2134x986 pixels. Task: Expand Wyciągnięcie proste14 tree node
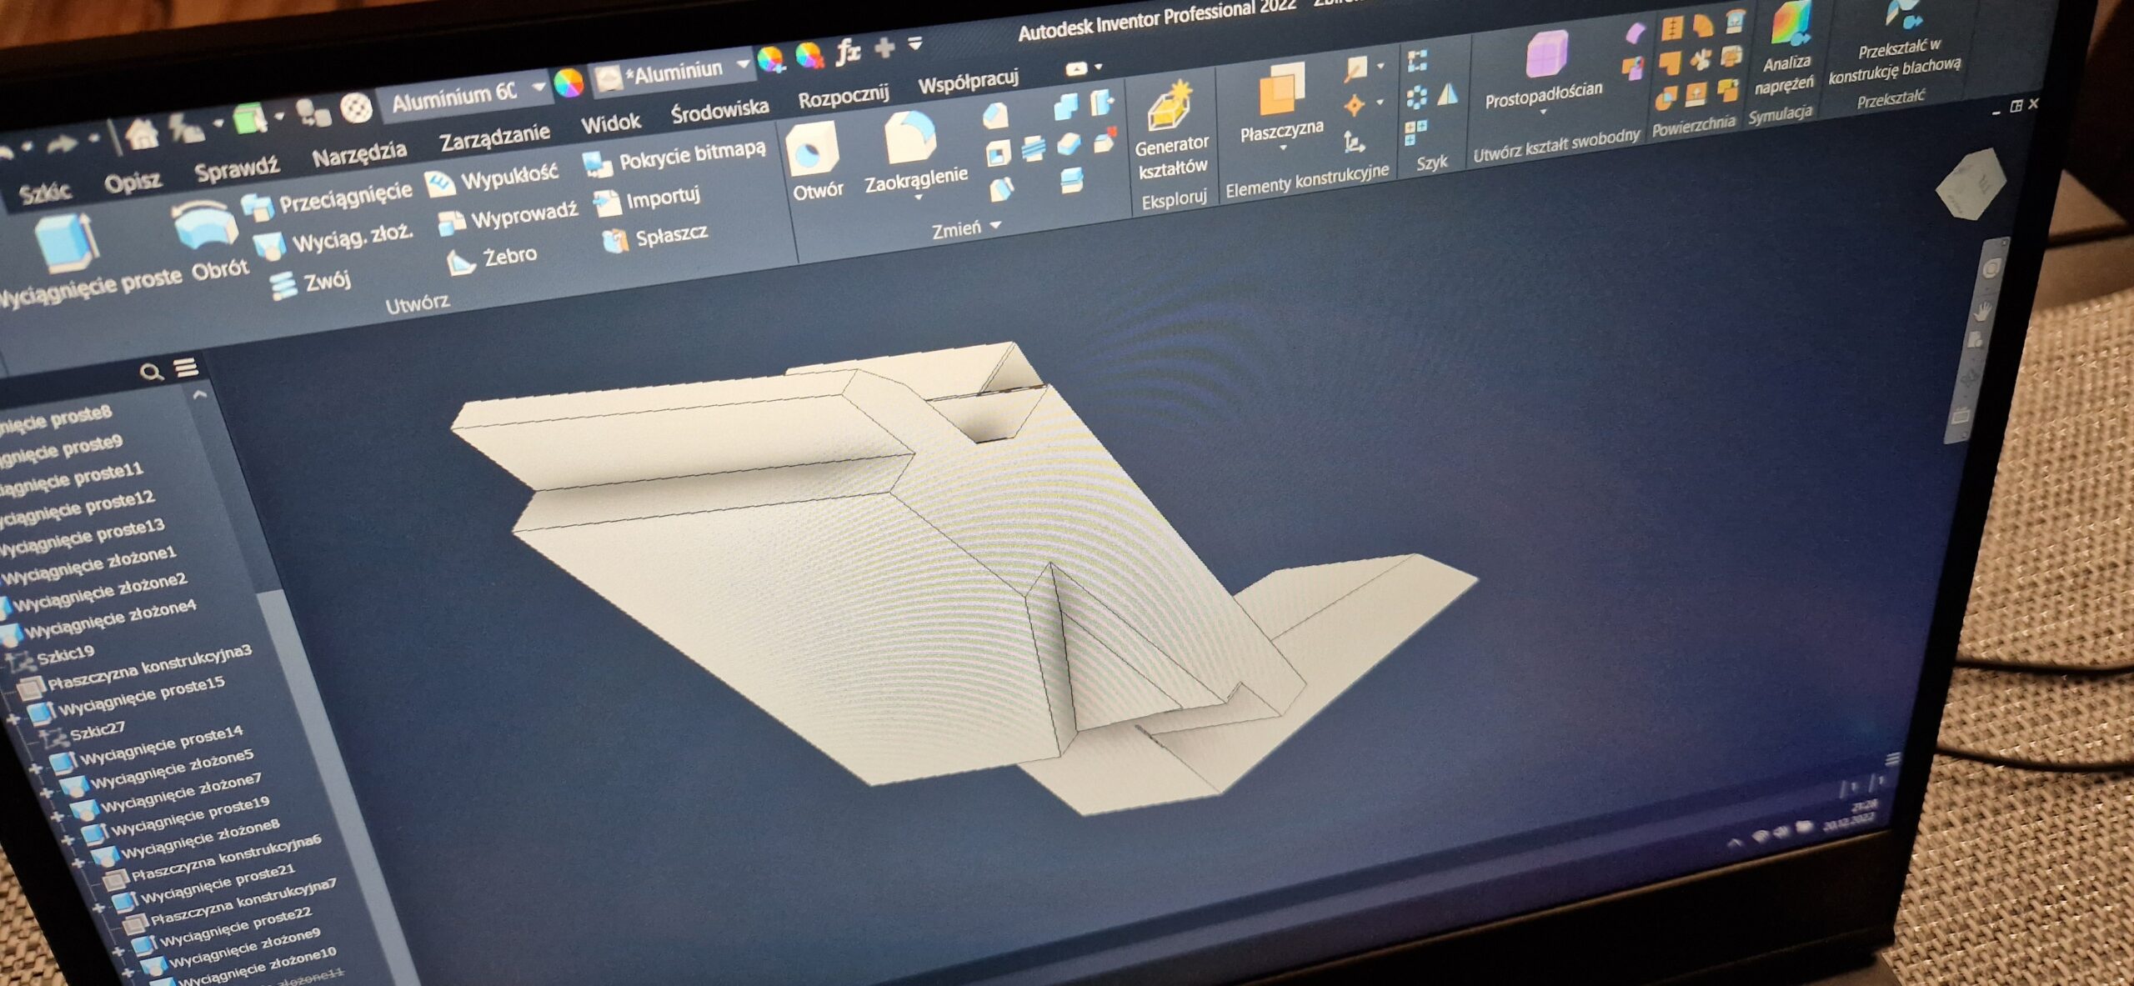[36, 768]
